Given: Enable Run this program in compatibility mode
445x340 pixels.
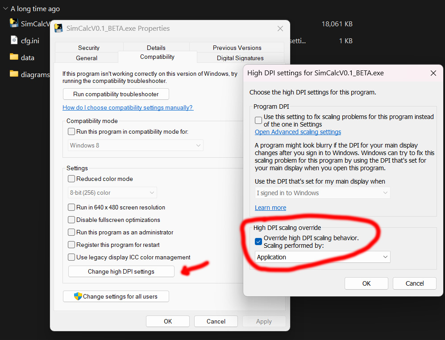Looking at the screenshot, I should 71,131.
